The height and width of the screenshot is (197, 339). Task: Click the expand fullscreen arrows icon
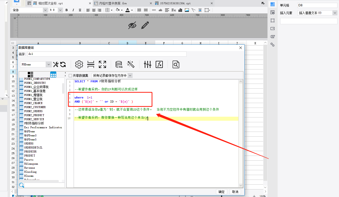(x=102, y=64)
